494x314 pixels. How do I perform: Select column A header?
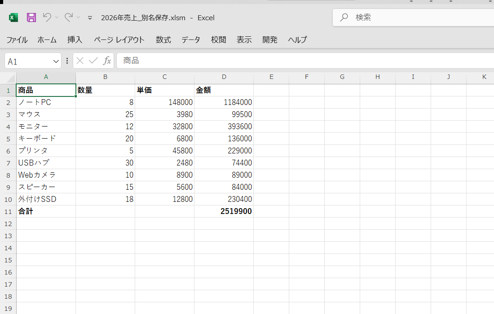(x=46, y=77)
